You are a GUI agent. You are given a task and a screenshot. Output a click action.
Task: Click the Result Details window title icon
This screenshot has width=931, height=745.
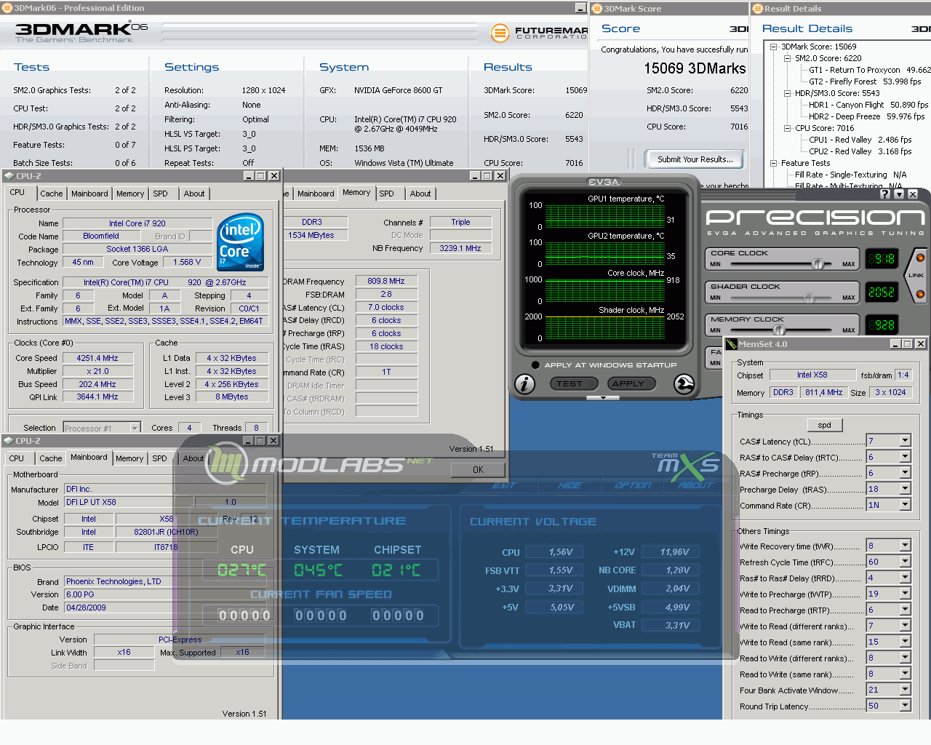[x=758, y=9]
